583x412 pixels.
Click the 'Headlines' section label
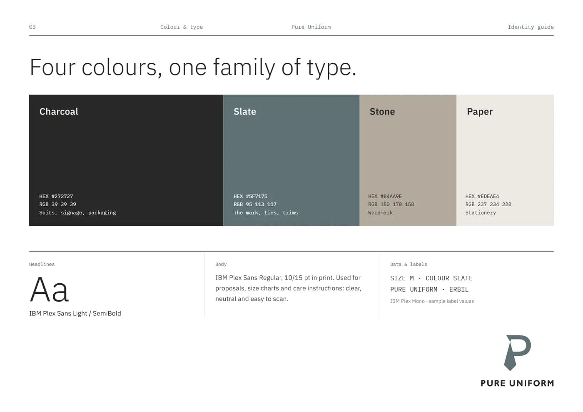pos(42,264)
